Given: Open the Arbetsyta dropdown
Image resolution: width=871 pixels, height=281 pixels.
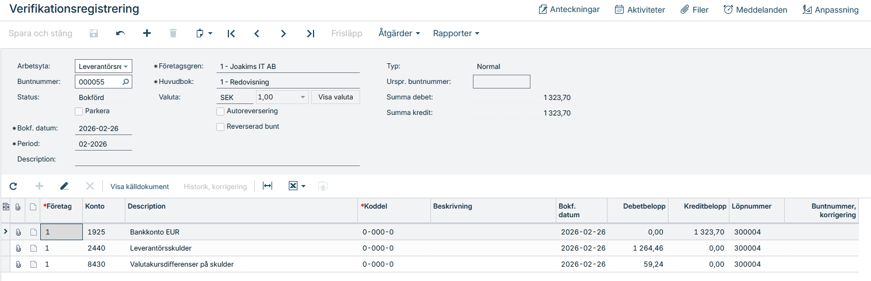Looking at the screenshot, I should [104, 67].
